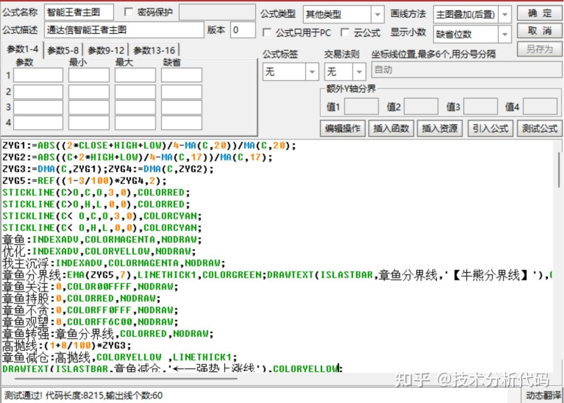Click the 章鱼转强 code line
Image resolution: width=564 pixels, height=403 pixels.
pyautogui.click(x=107, y=334)
